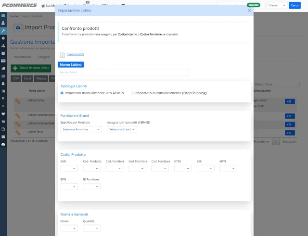Viewport: 308px width, 236px height.
Task: Open the cloud upload sidebar icon
Action: pos(3,144)
